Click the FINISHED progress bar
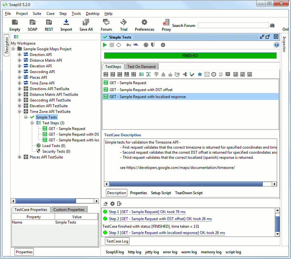 click(190, 56)
